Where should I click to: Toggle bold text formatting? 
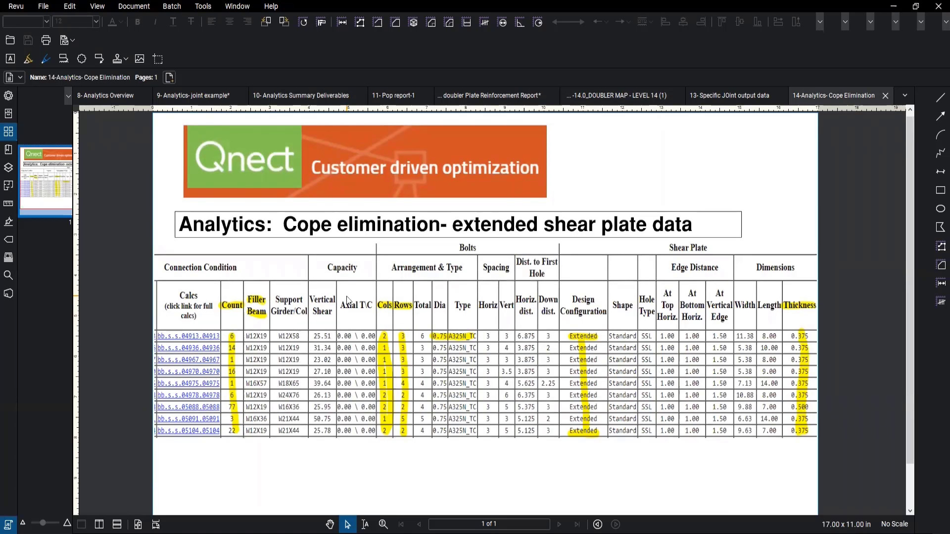[x=138, y=22]
